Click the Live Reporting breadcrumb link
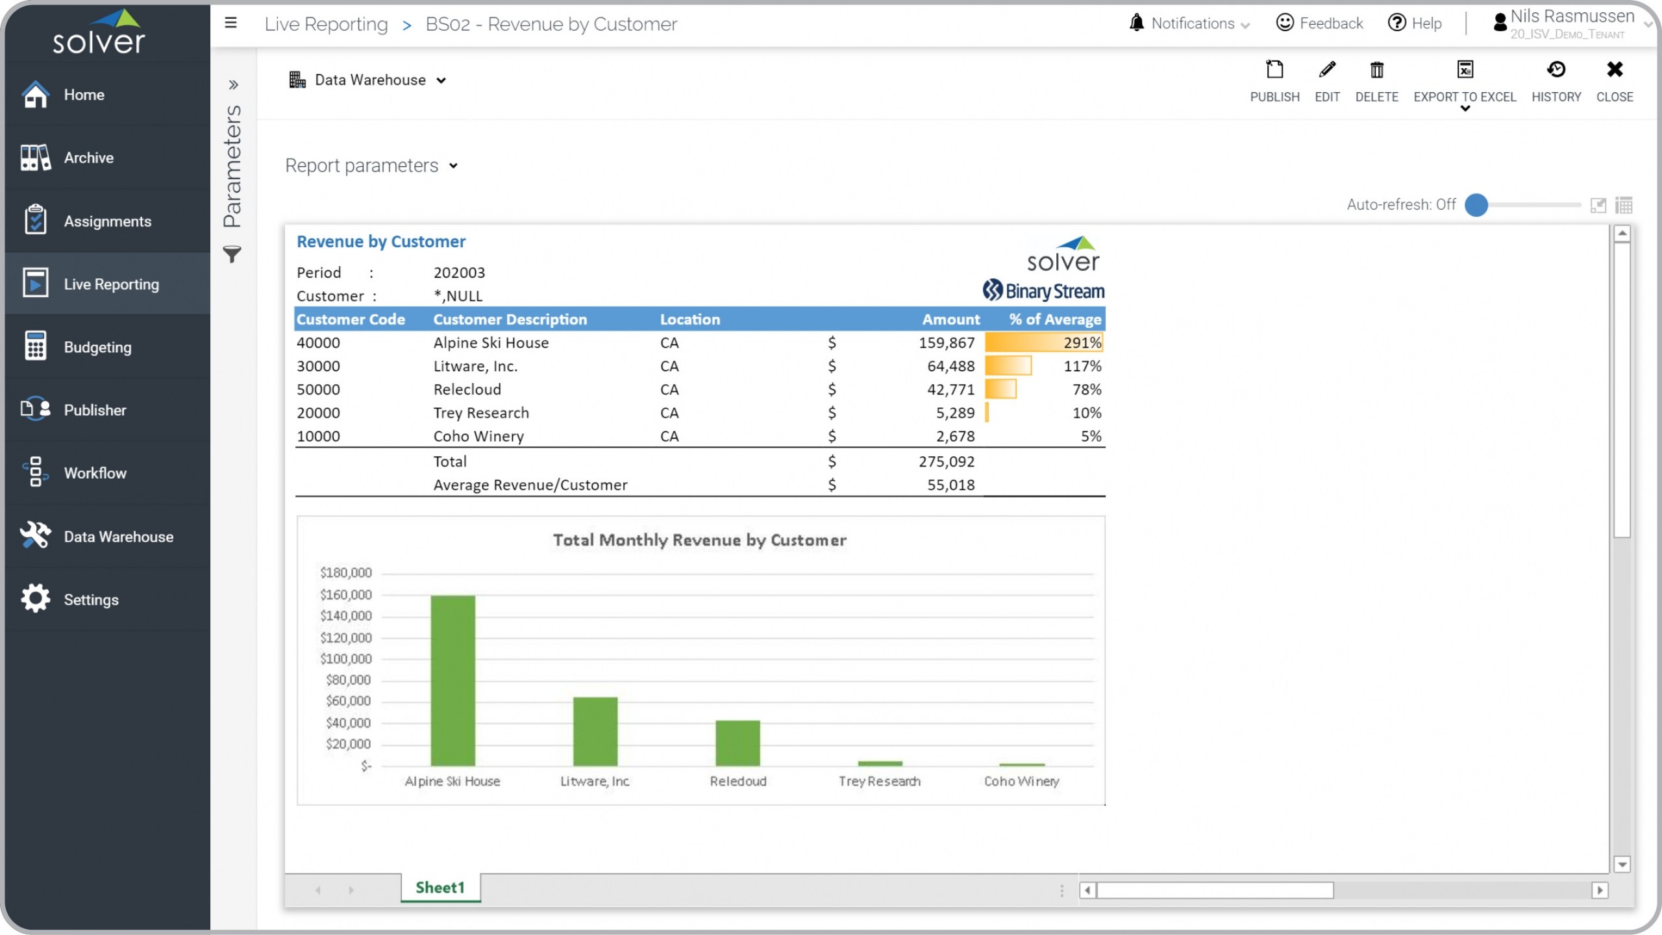 326,25
